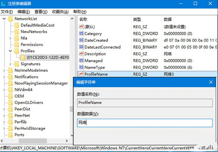Click the 数值数据 input field
Image resolution: width=218 pixels, height=152 pixels.
(145, 123)
